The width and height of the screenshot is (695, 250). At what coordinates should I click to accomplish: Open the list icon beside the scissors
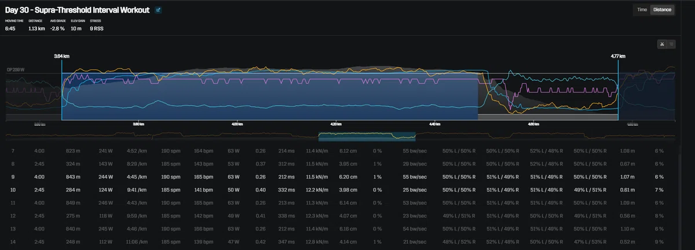(671, 44)
